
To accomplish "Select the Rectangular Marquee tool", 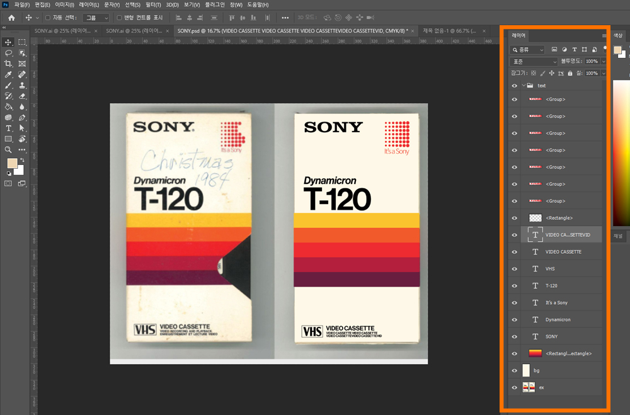I will click(22, 42).
